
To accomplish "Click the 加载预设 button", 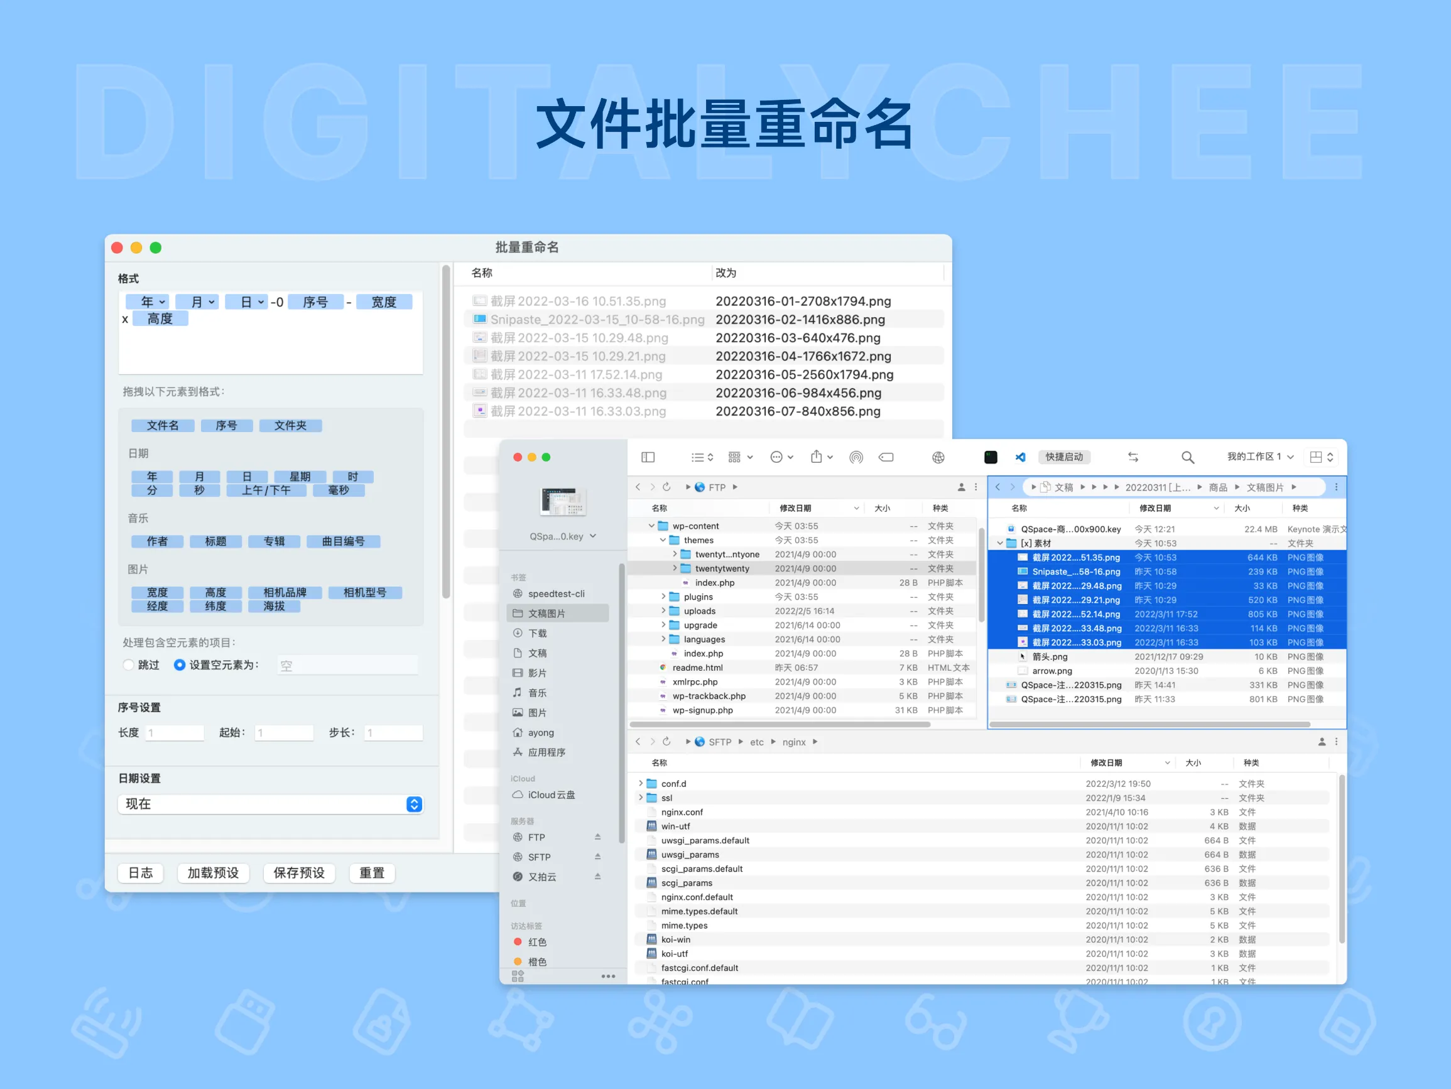I will click(x=213, y=872).
